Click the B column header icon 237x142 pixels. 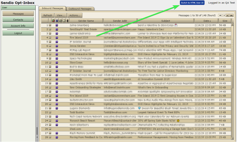tap(57, 21)
